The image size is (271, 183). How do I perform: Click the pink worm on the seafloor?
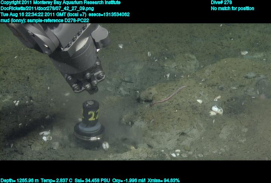tap(169, 95)
